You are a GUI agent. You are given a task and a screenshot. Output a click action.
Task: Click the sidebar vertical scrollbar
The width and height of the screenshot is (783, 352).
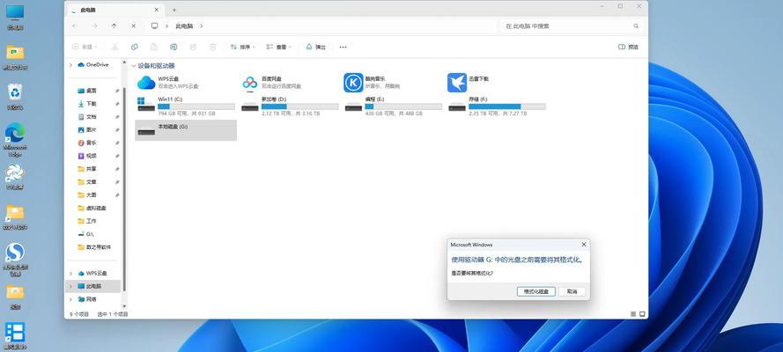pyautogui.click(x=124, y=189)
